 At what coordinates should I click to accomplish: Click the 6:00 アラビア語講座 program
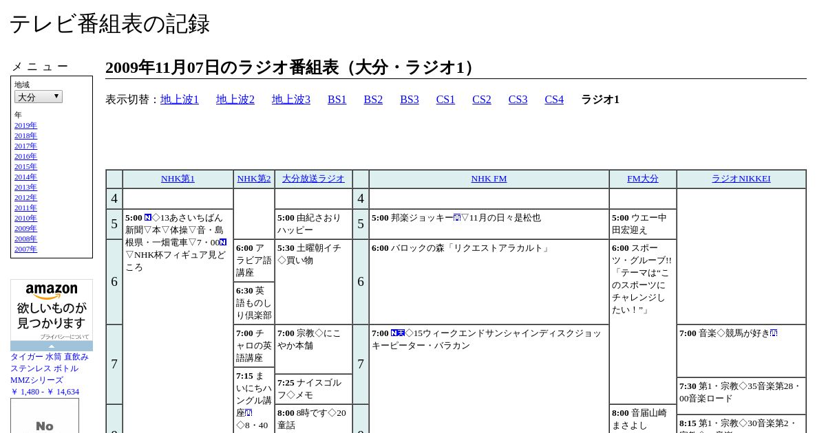[254, 260]
